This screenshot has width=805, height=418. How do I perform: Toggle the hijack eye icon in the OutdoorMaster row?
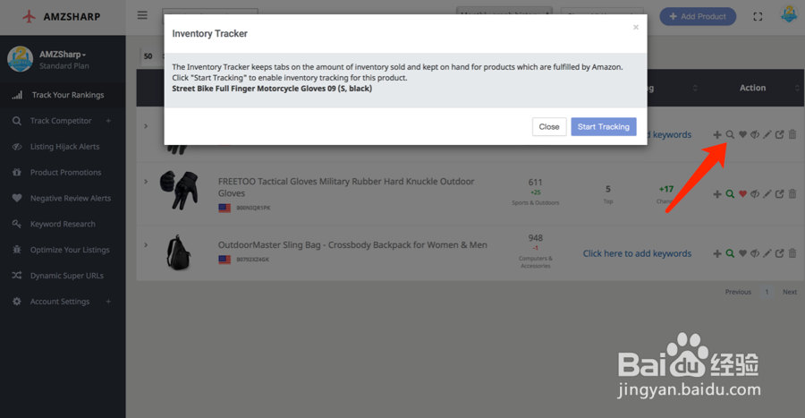coord(755,253)
